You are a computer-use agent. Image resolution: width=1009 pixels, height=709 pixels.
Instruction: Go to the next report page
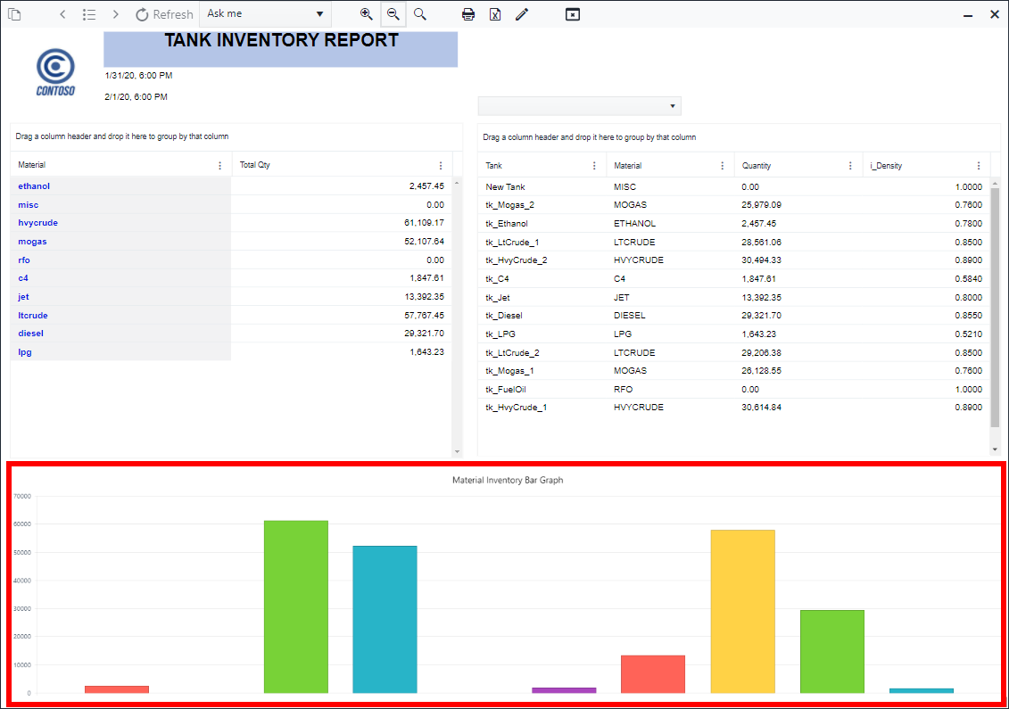coord(116,14)
